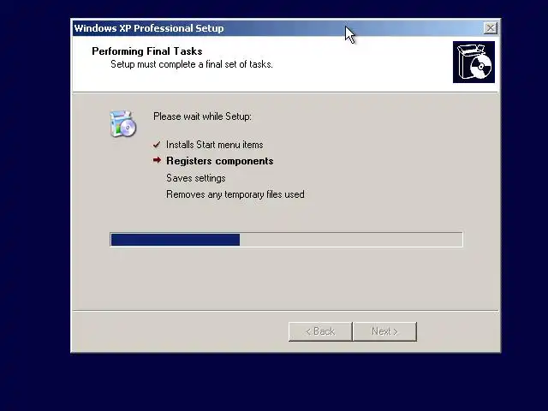Viewport: 548px width, 411px height.
Task: Click the disabled Next button
Action: click(384, 331)
